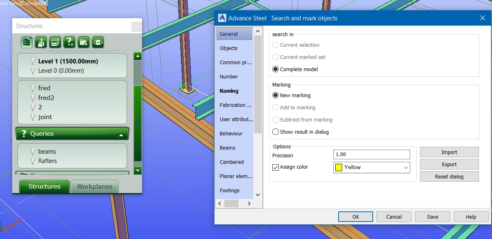This screenshot has width=492, height=239.
Task: Click category list horizontal scroll left arrow
Action: click(x=220, y=203)
